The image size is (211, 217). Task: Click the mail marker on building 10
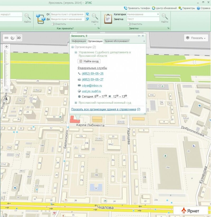click(60, 117)
